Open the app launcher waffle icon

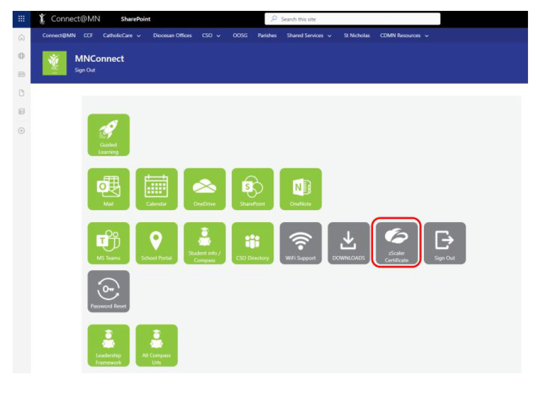pyautogui.click(x=22, y=19)
